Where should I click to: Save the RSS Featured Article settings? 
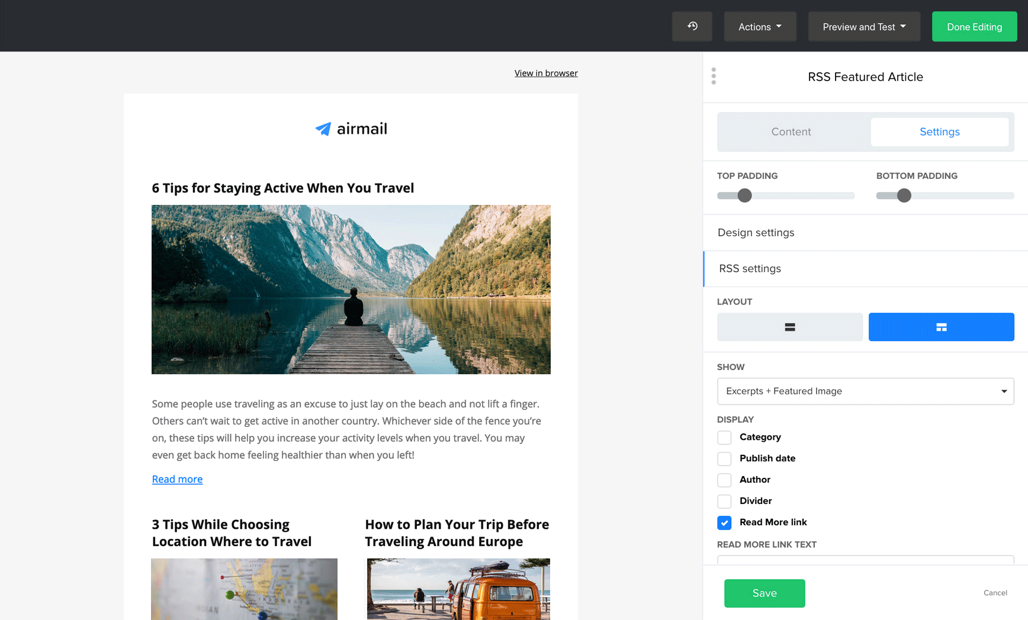point(764,593)
